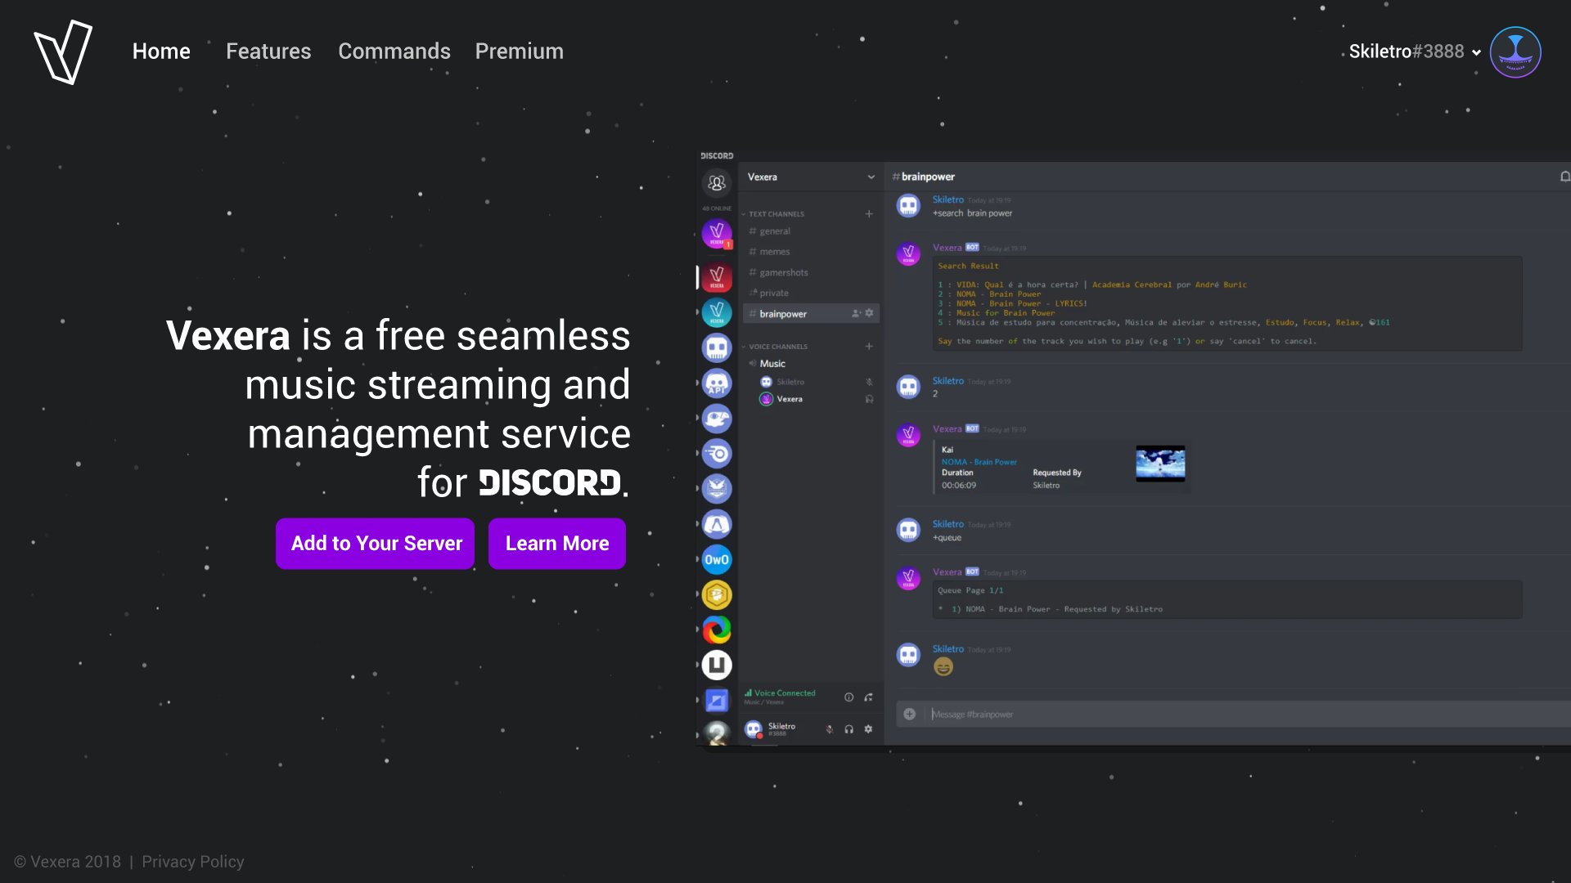
Task: Open brainpower channel settings gear
Action: click(x=869, y=313)
